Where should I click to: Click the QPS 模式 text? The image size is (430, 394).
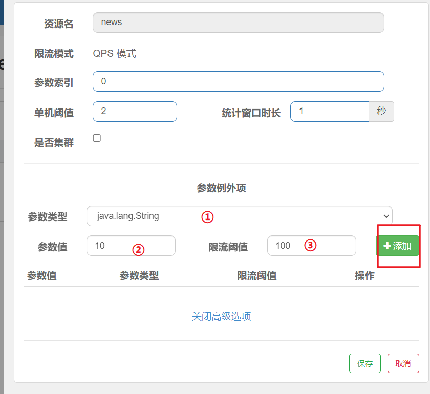[115, 53]
